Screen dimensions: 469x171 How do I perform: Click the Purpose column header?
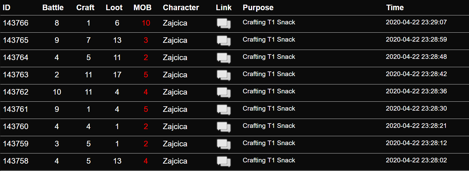point(258,7)
